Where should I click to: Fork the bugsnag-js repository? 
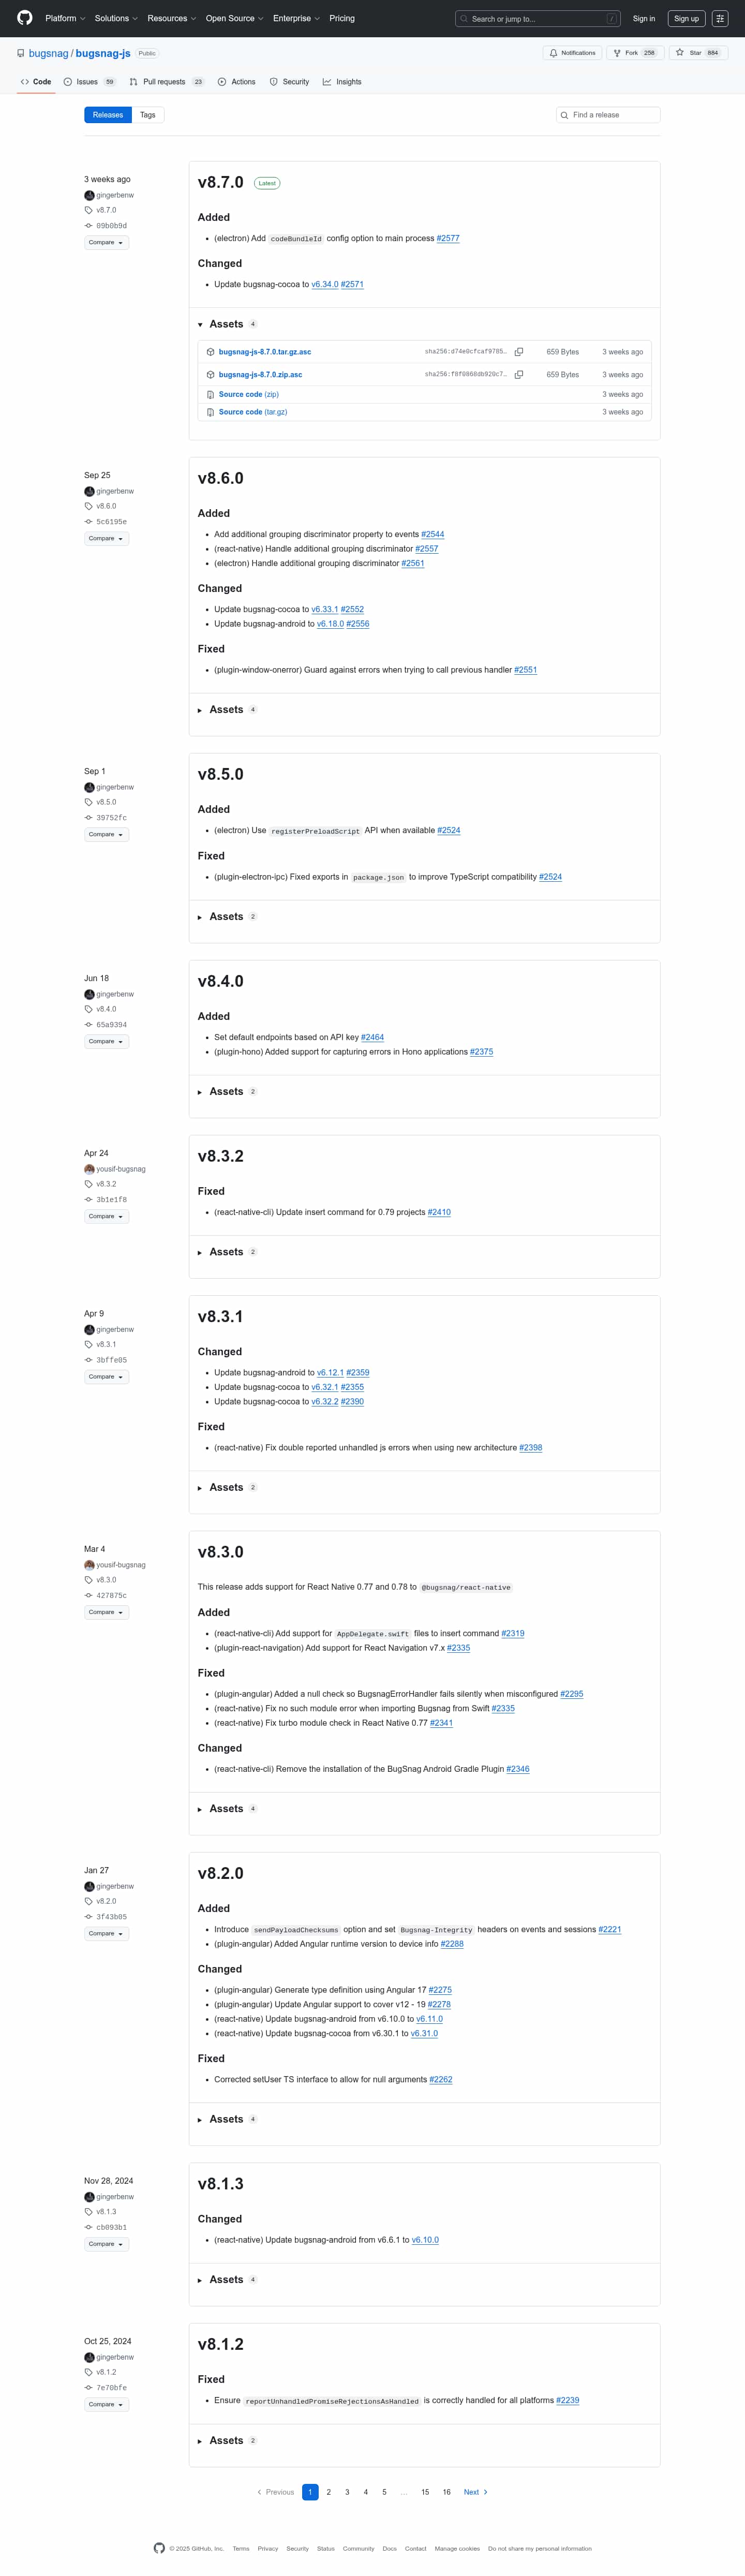coord(635,53)
